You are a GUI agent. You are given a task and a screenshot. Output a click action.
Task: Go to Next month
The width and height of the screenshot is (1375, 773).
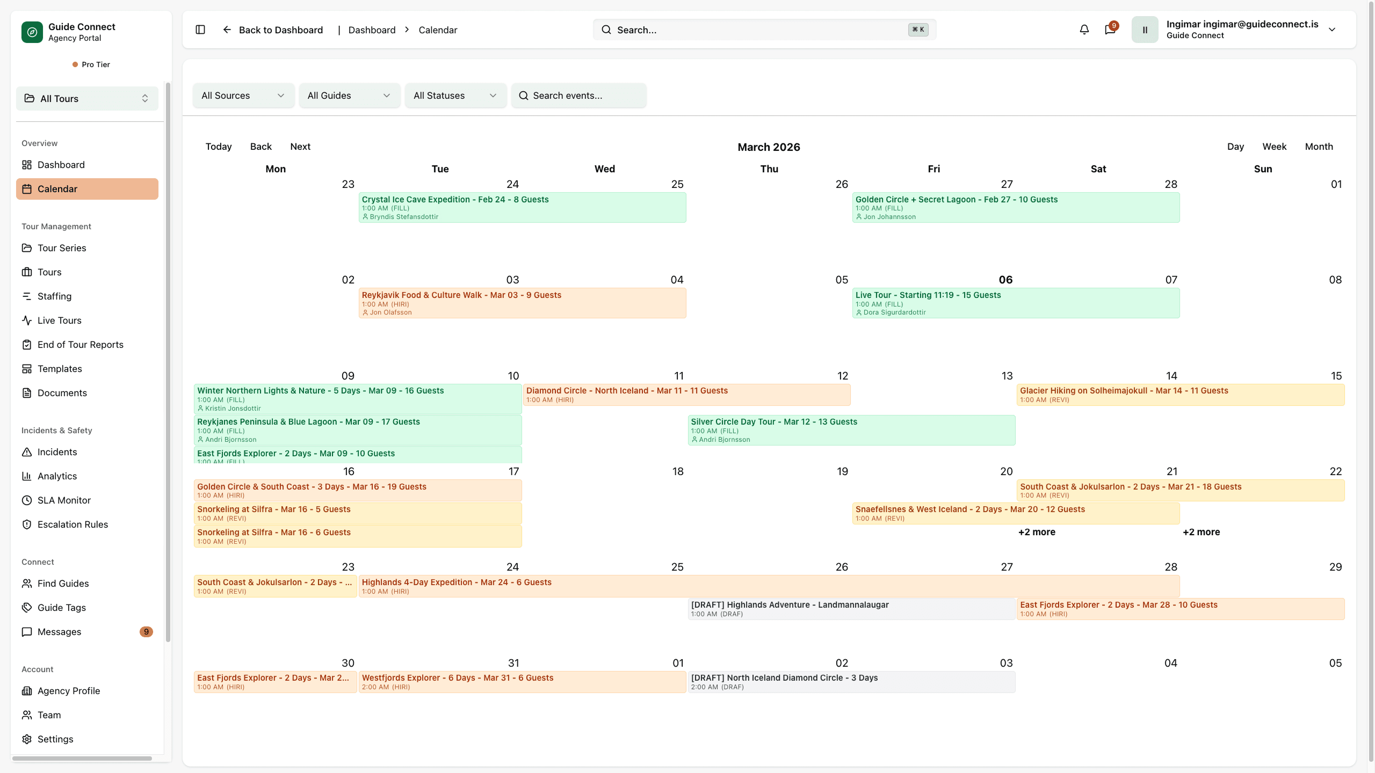300,147
